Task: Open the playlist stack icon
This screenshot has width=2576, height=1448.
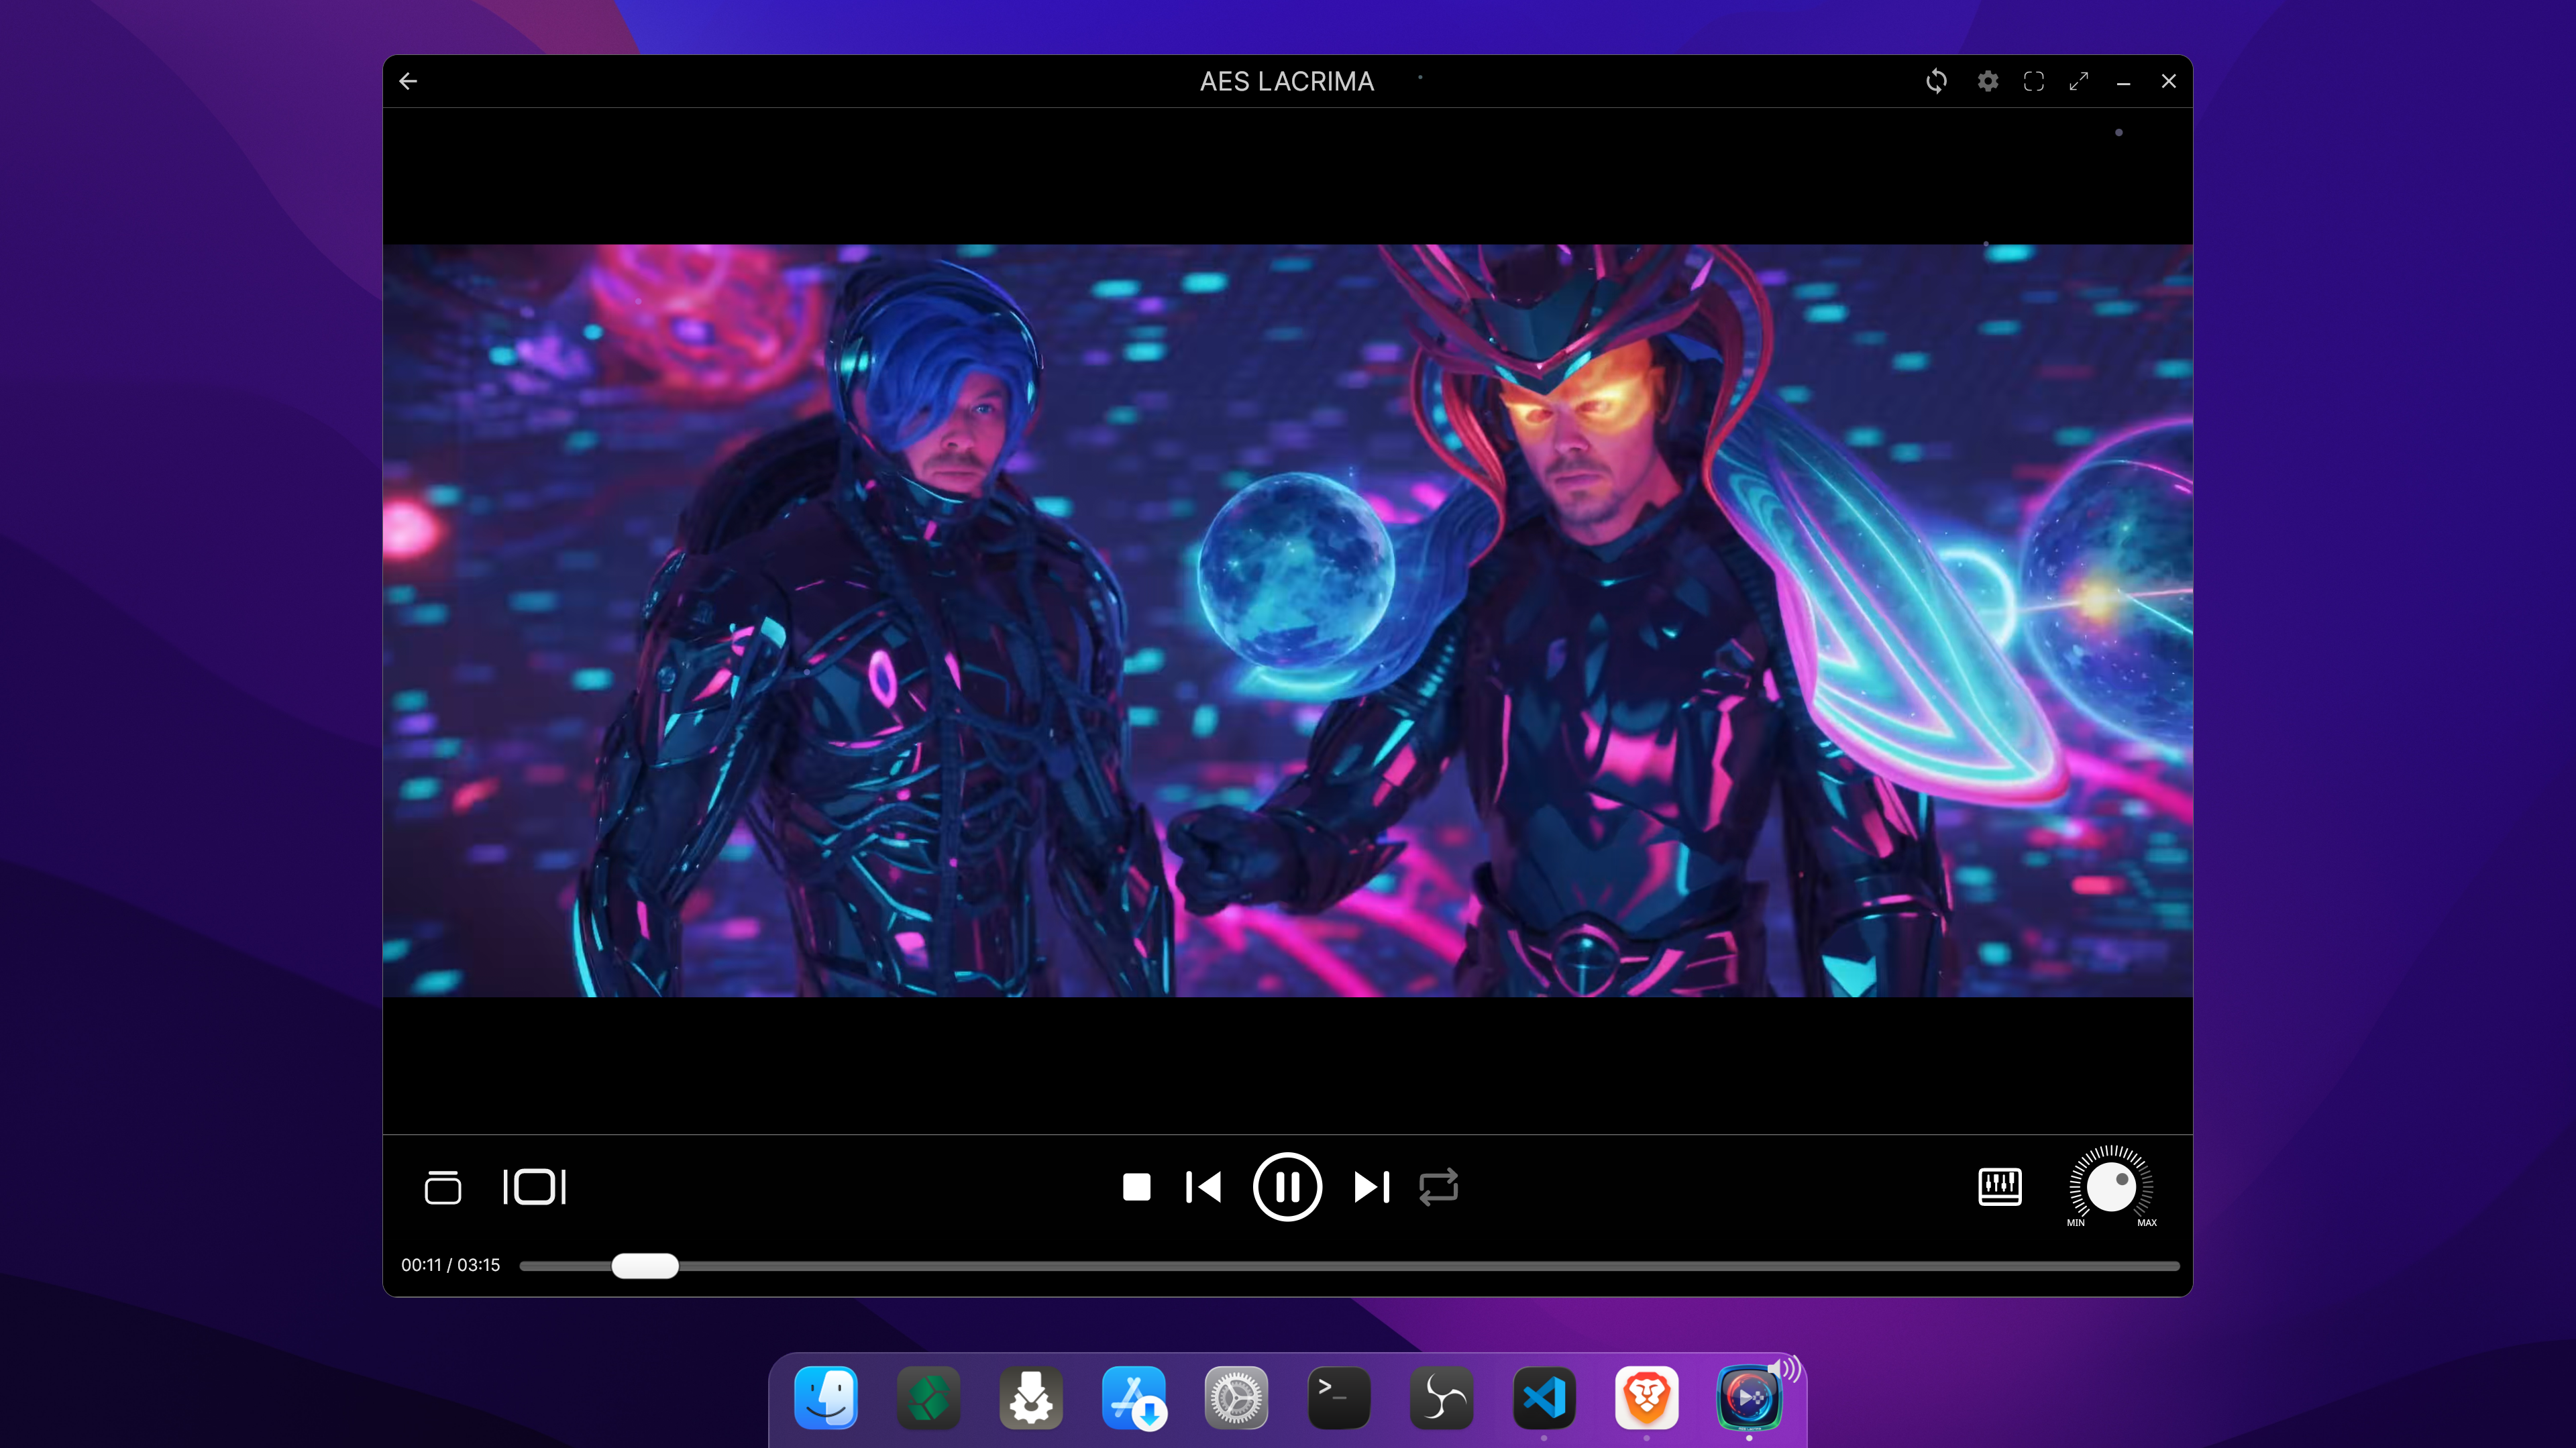Action: pyautogui.click(x=442, y=1187)
